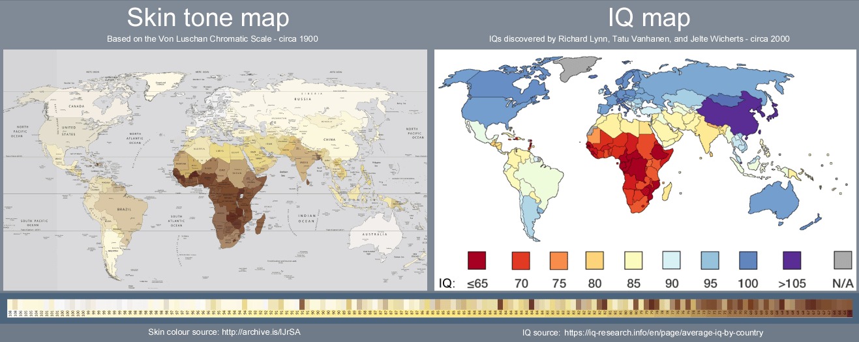Viewport: 859px width, 342px height.
Task: Click the pale yellow 85 legend swatch
Action: coord(634,260)
